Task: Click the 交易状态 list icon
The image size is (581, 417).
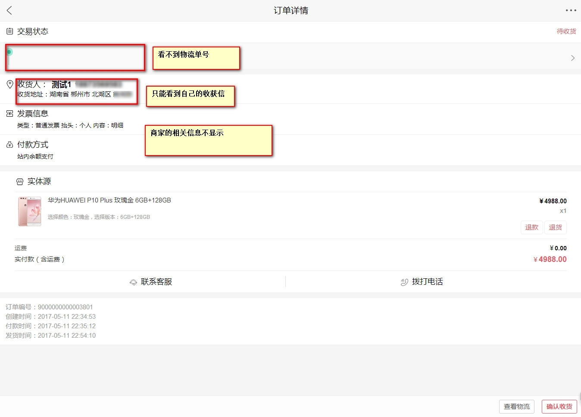Action: tap(9, 31)
